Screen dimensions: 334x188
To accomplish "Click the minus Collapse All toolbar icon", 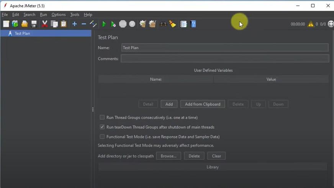I will (84, 24).
